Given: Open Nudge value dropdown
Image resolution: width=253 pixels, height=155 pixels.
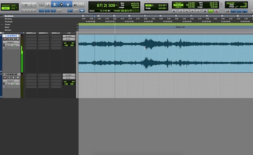Looking at the screenshot, I should 167,8.
